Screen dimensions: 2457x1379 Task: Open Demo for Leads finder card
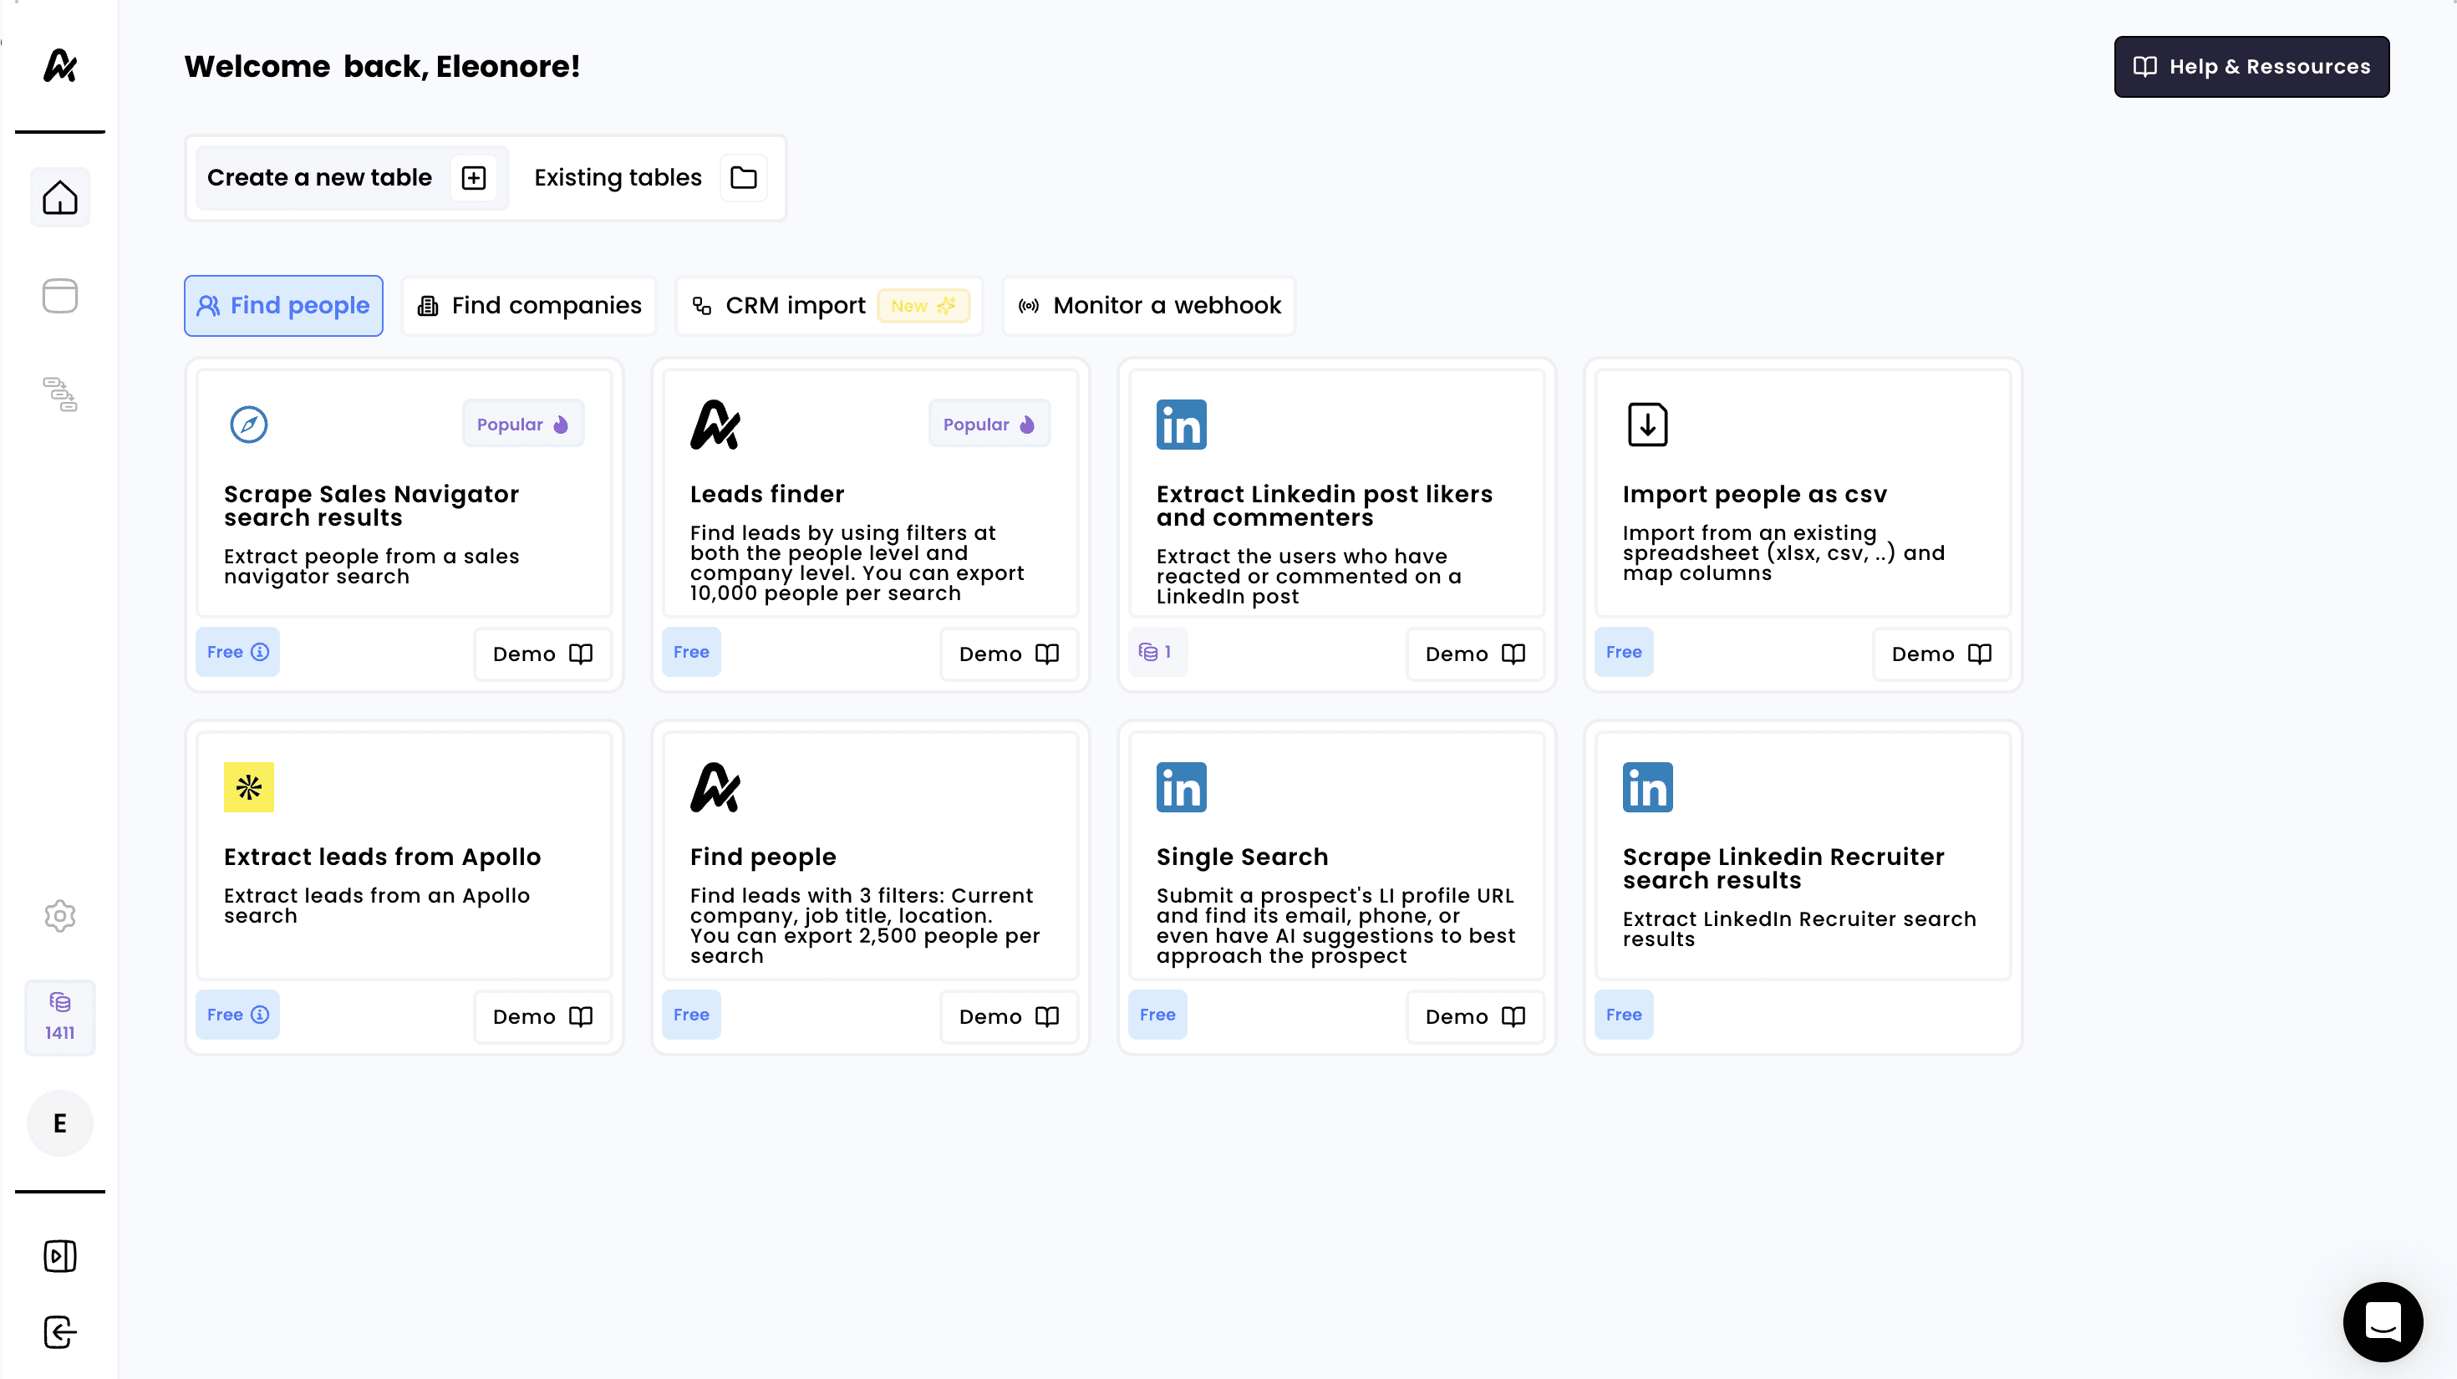[1008, 654]
